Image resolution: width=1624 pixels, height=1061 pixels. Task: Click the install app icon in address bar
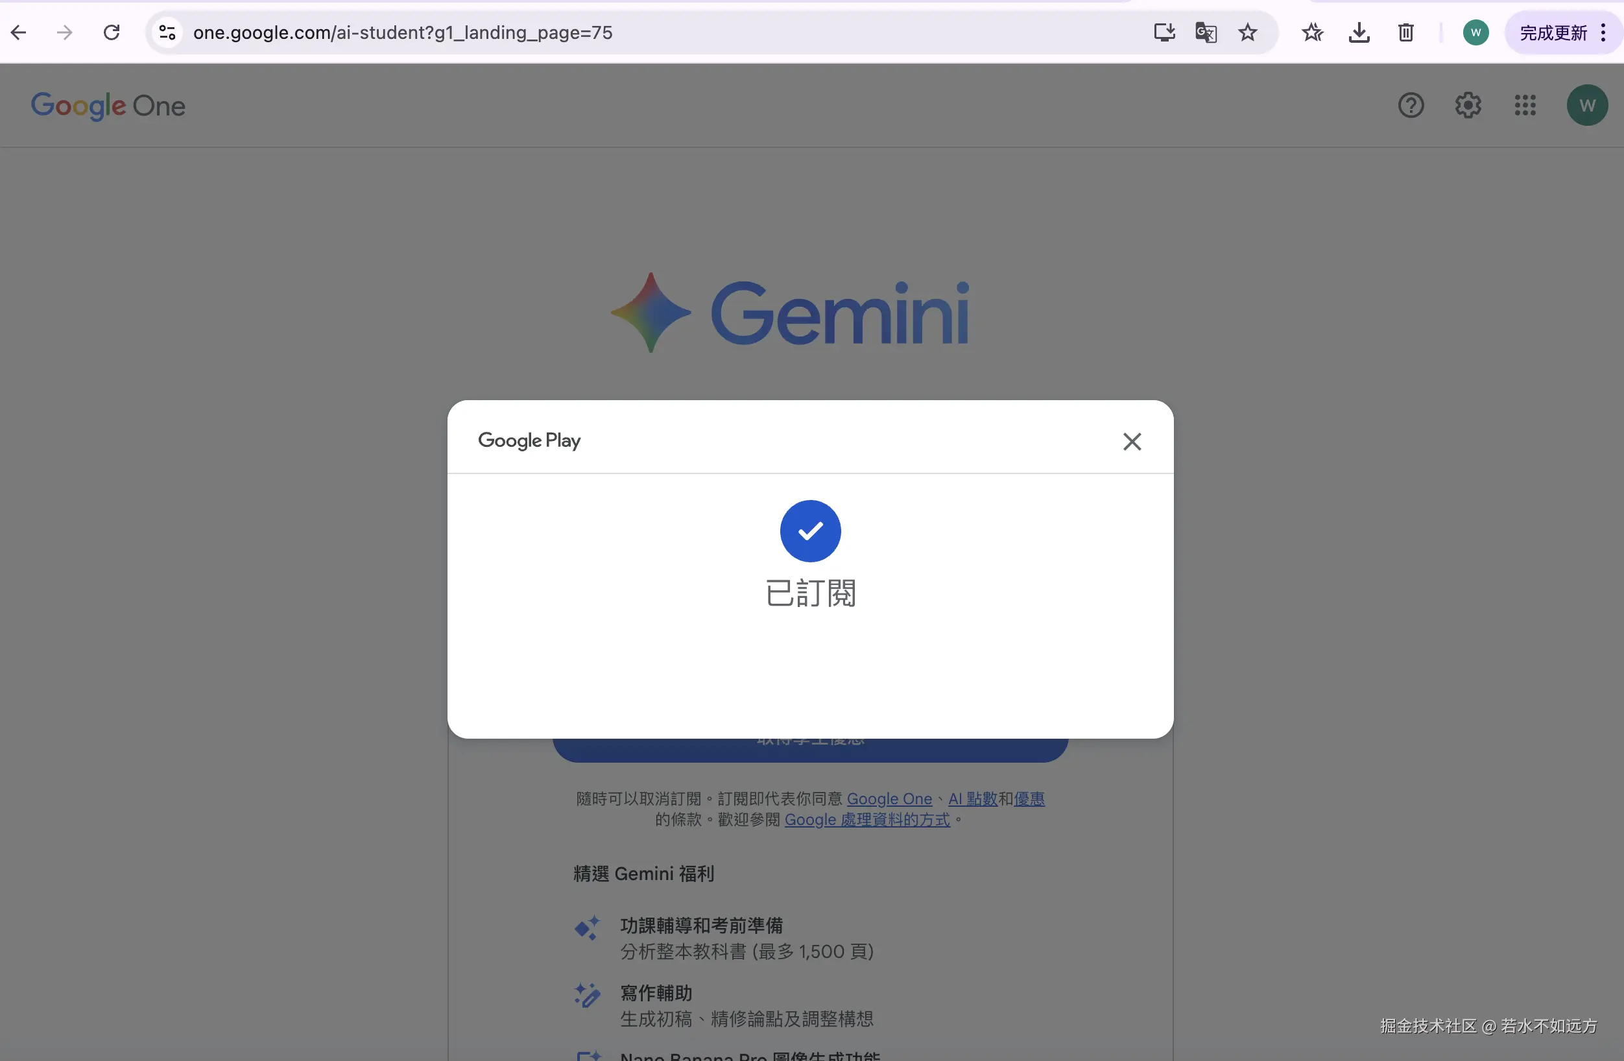[1164, 32]
